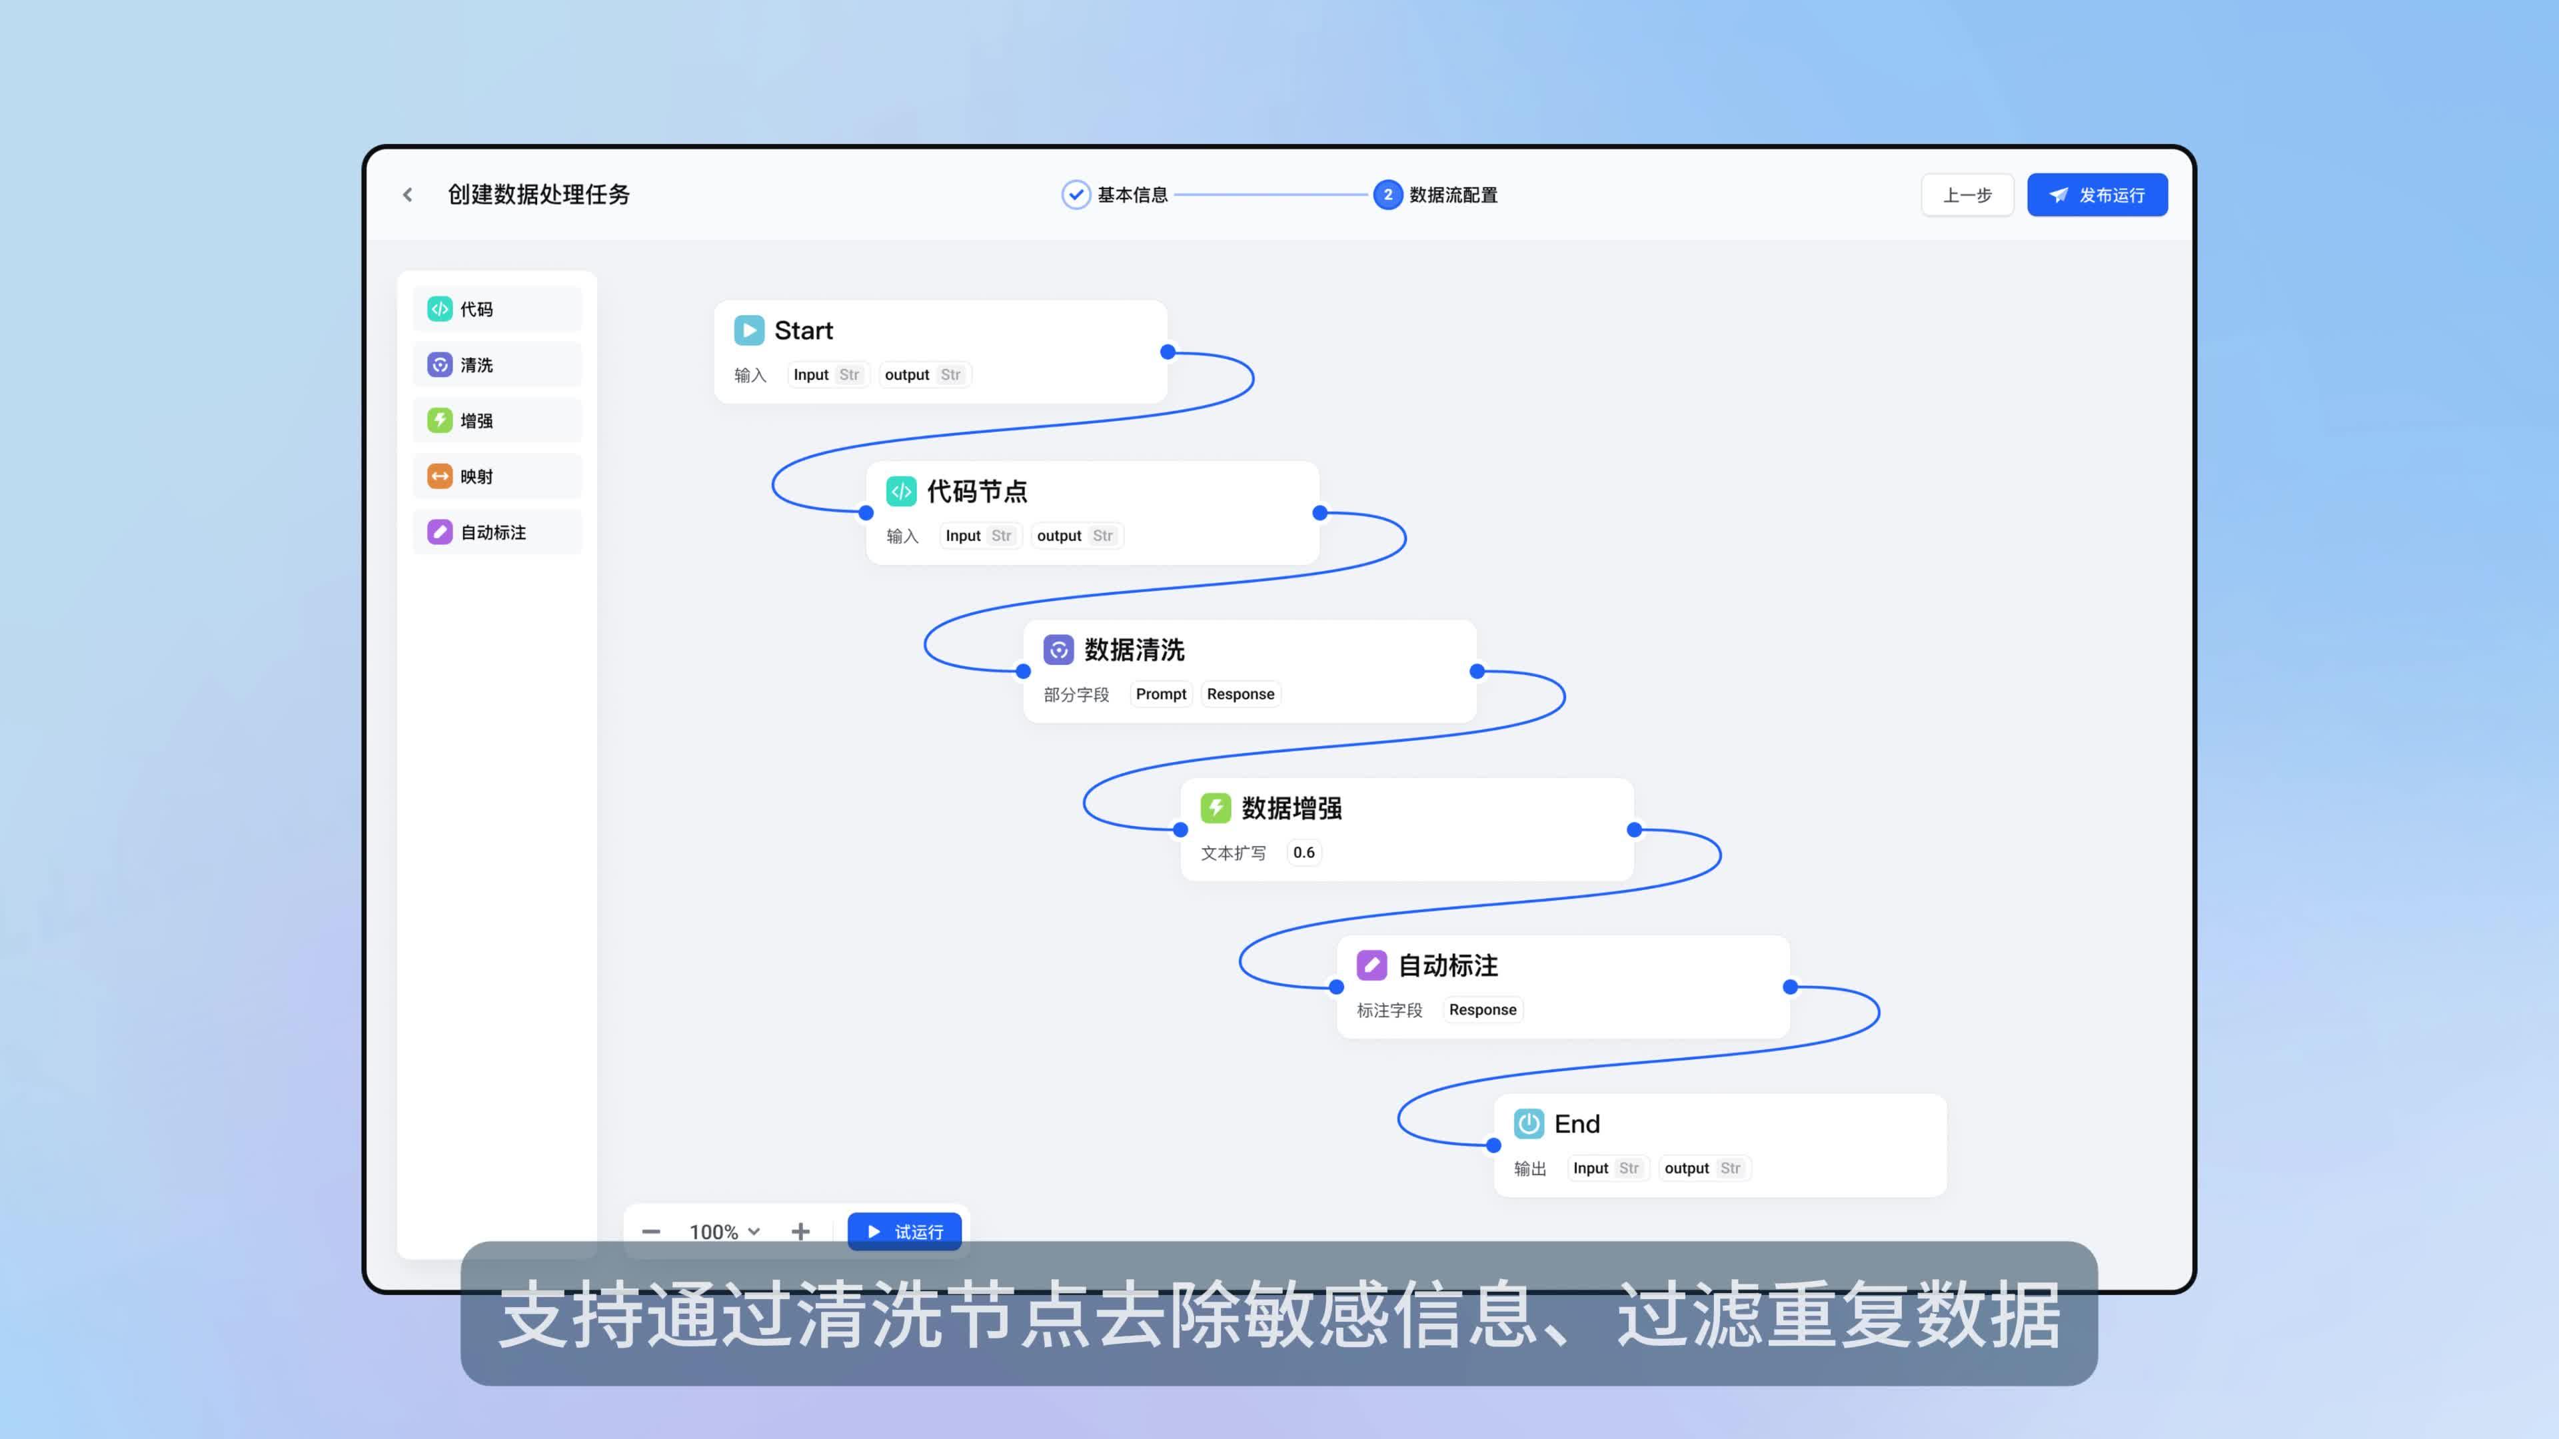
Task: Toggle the Prompt field on 数据清洗 node
Action: click(1160, 693)
